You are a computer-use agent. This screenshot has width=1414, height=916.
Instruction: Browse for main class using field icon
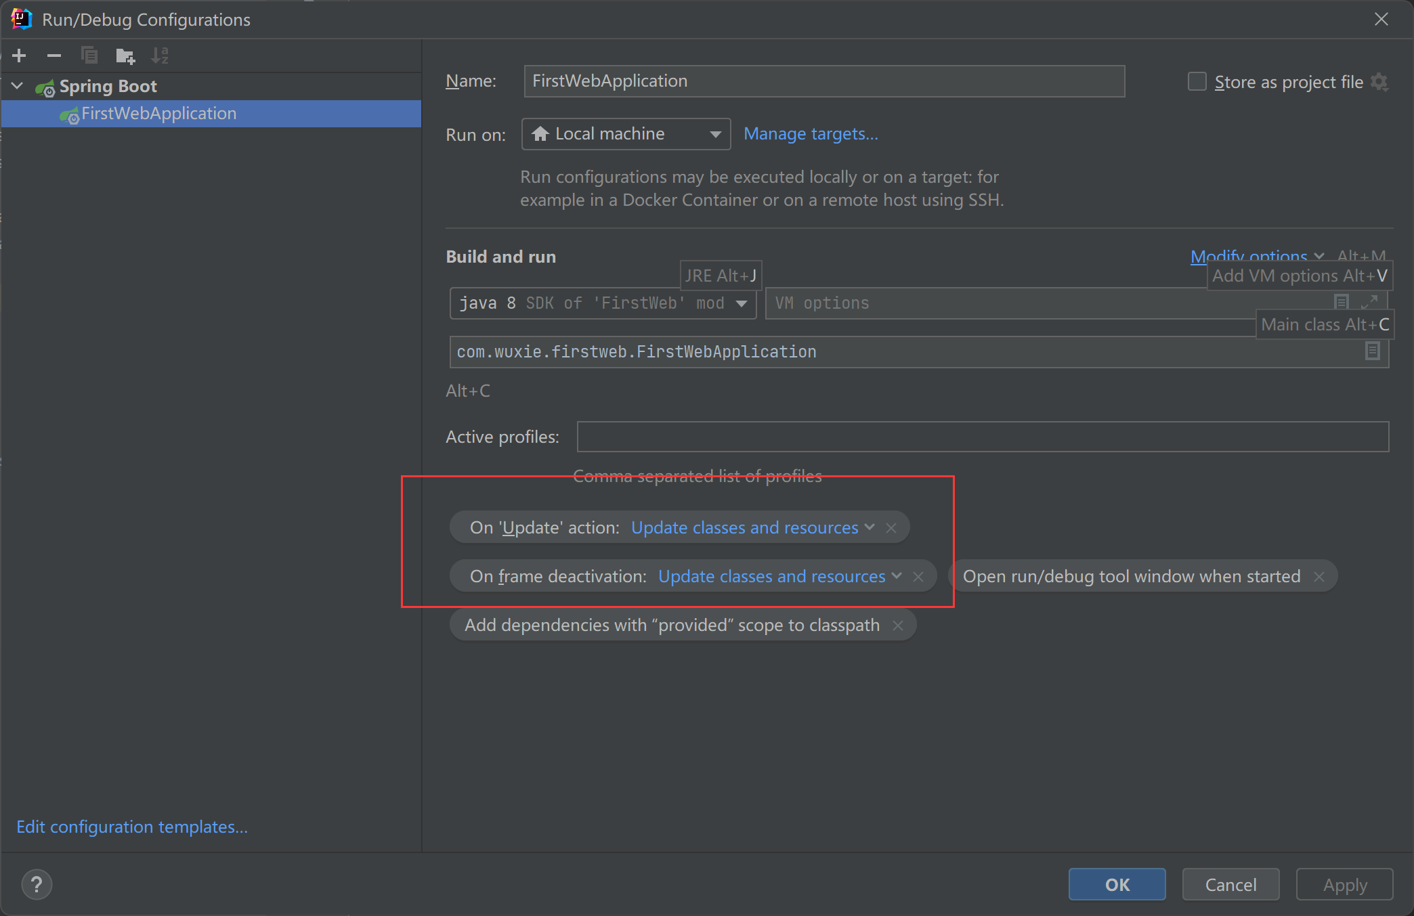tap(1372, 351)
